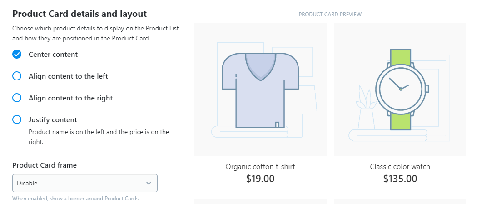Enable the Justify content option
The width and height of the screenshot is (496, 204).
[17, 120]
